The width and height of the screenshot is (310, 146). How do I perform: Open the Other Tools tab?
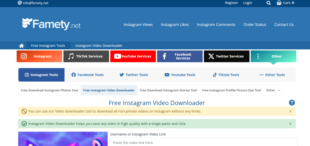coord(272,75)
